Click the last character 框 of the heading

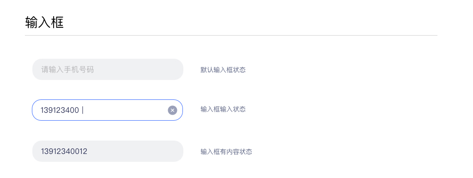[57, 23]
